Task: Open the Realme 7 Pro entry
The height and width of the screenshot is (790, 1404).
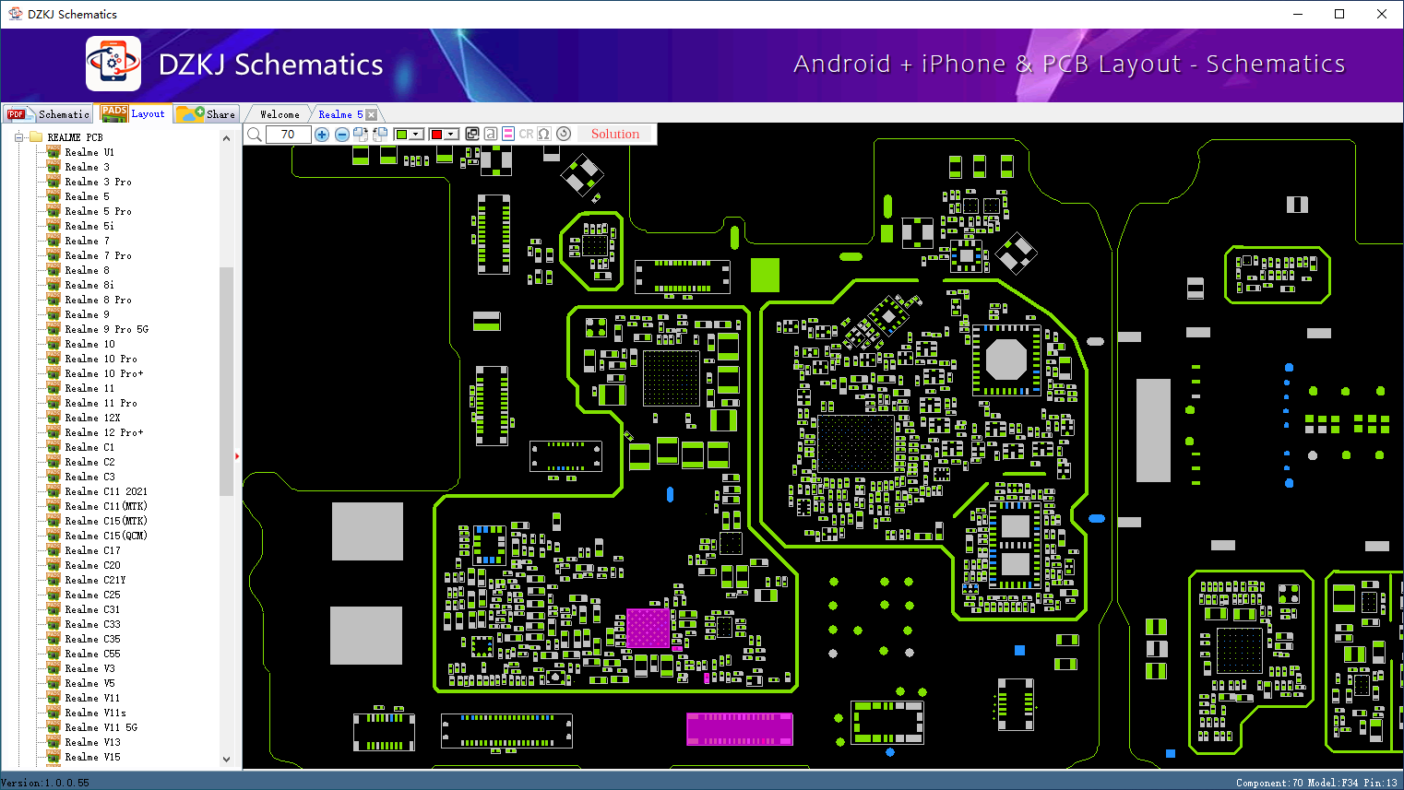Action: pos(98,255)
